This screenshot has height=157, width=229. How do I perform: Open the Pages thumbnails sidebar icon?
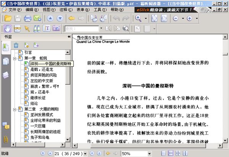[6, 61]
